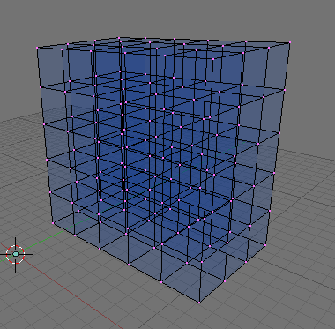
Task: Click the cube's near vertical corner edge
Action: (206, 180)
